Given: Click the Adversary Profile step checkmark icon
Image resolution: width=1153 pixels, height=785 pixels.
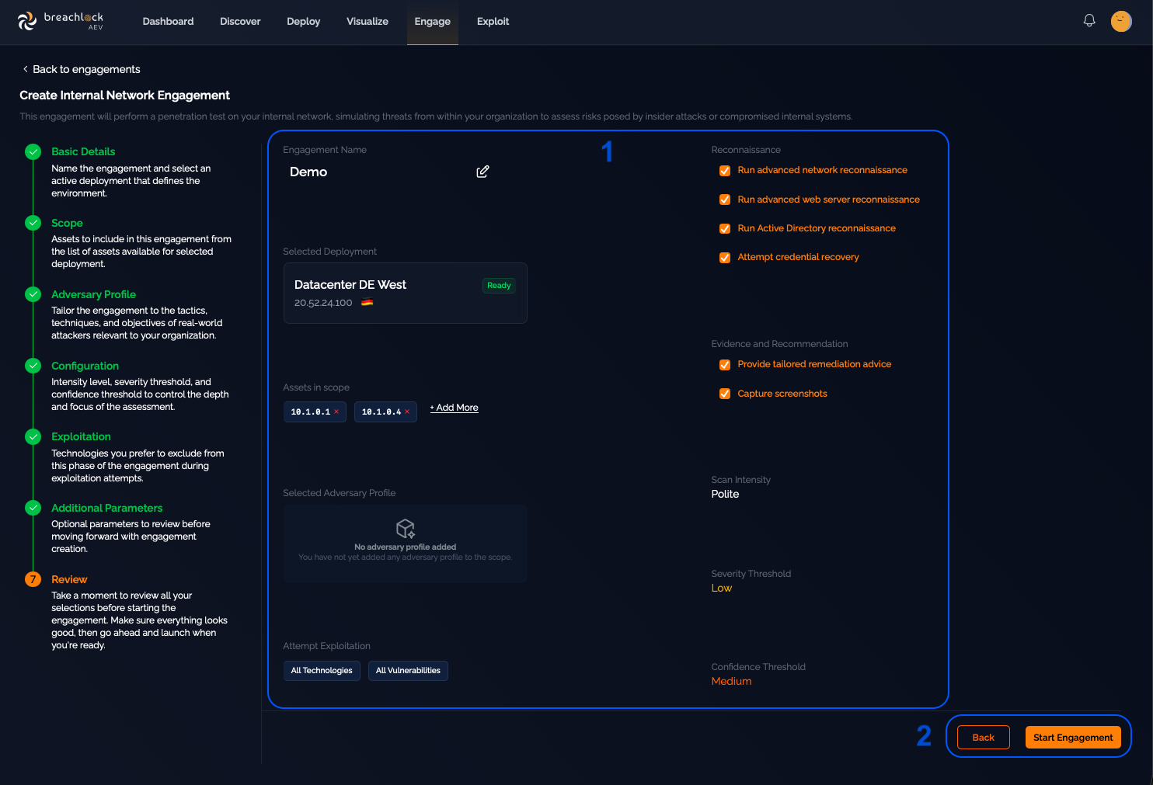Looking at the screenshot, I should pyautogui.click(x=33, y=294).
